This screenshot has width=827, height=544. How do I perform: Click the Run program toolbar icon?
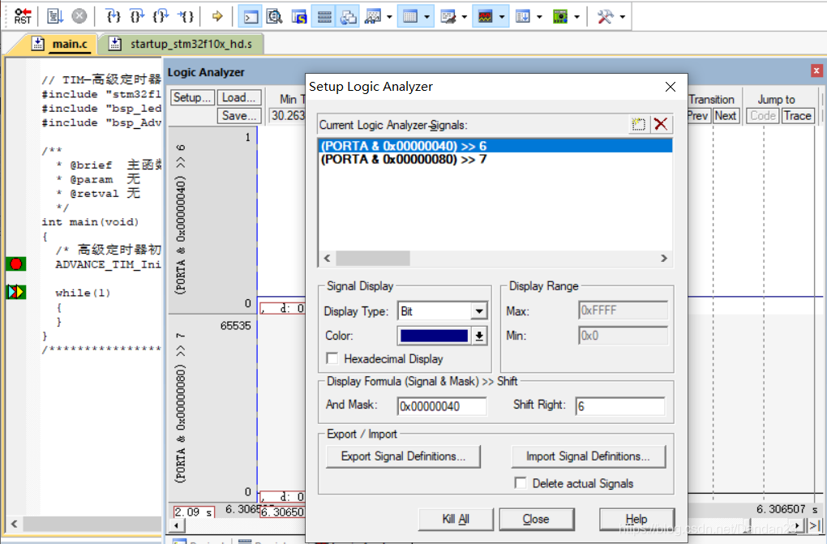(x=55, y=16)
